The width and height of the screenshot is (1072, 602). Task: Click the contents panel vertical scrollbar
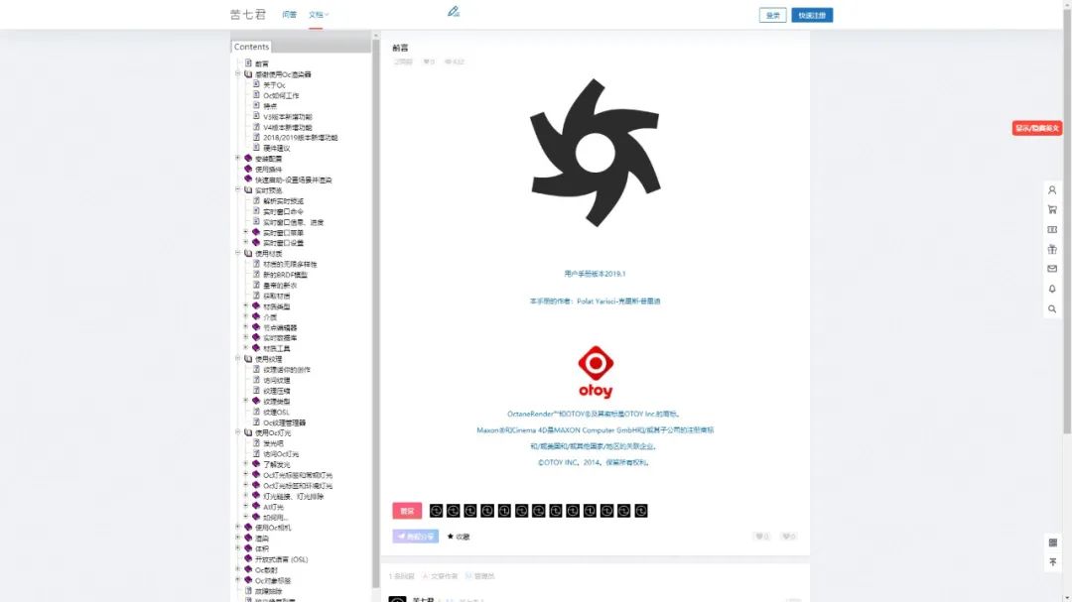tap(375, 314)
